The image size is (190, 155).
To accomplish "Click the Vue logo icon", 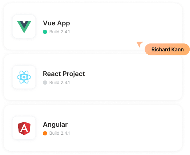I will (24, 27).
